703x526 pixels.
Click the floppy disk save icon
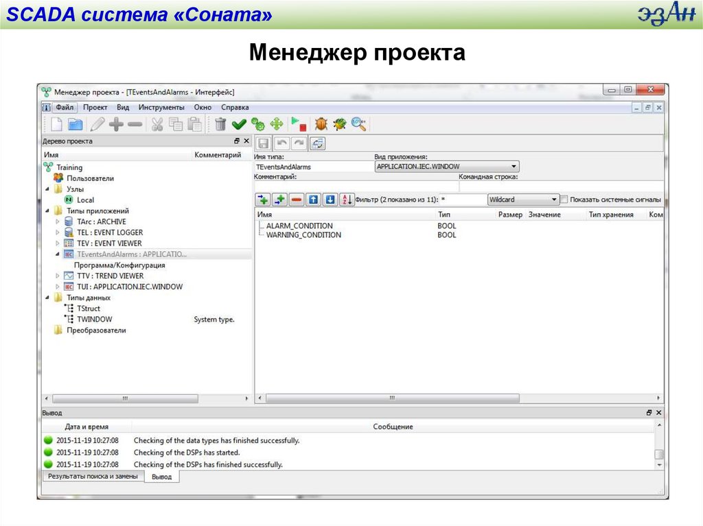[263, 143]
